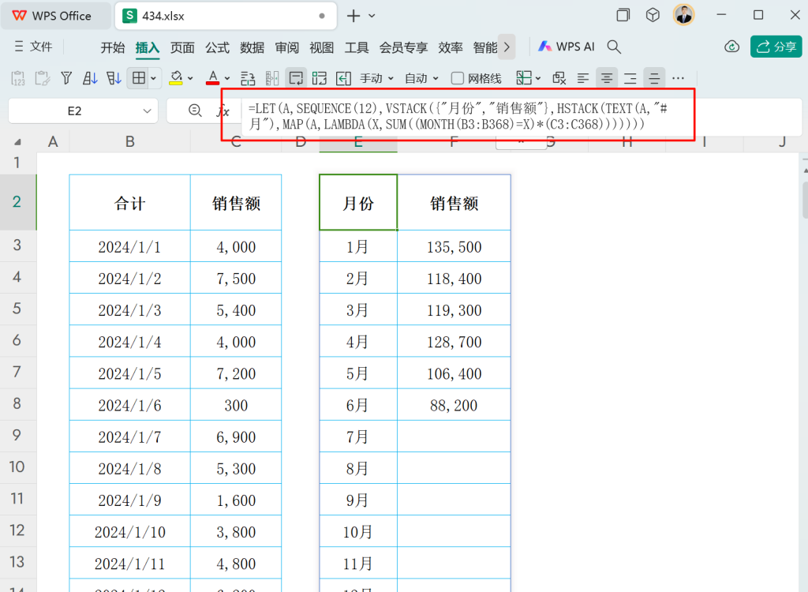Click inside the formula bar text

pos(458,116)
